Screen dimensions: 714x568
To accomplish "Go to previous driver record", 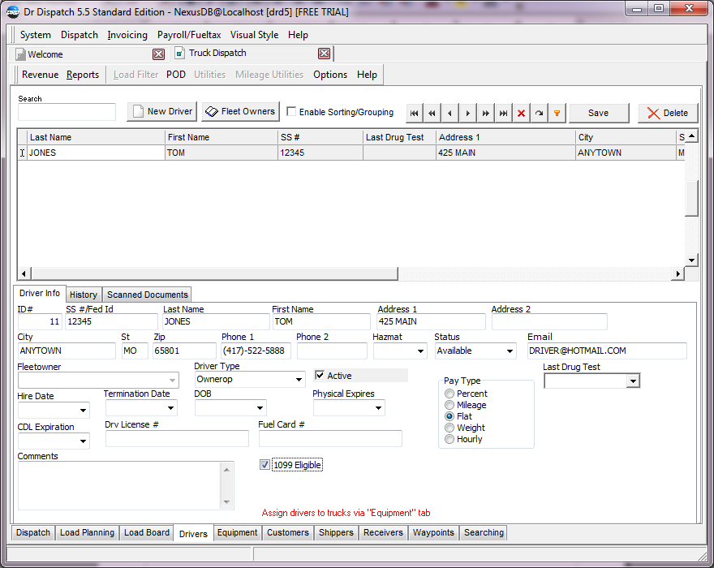I will point(449,114).
